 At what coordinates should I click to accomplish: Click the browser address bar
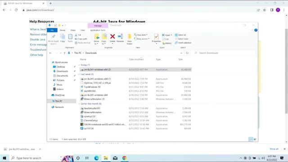pyautogui.click(x=138, y=10)
